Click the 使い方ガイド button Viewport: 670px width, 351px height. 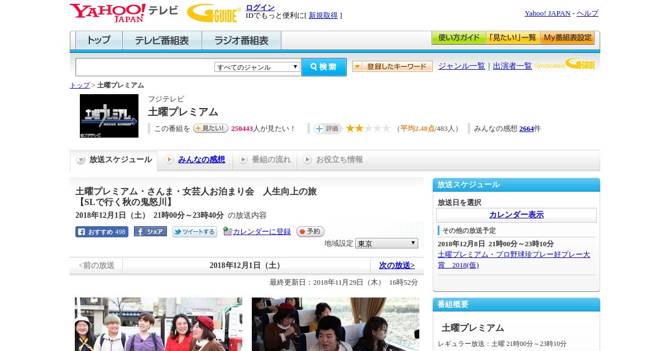[x=458, y=38]
